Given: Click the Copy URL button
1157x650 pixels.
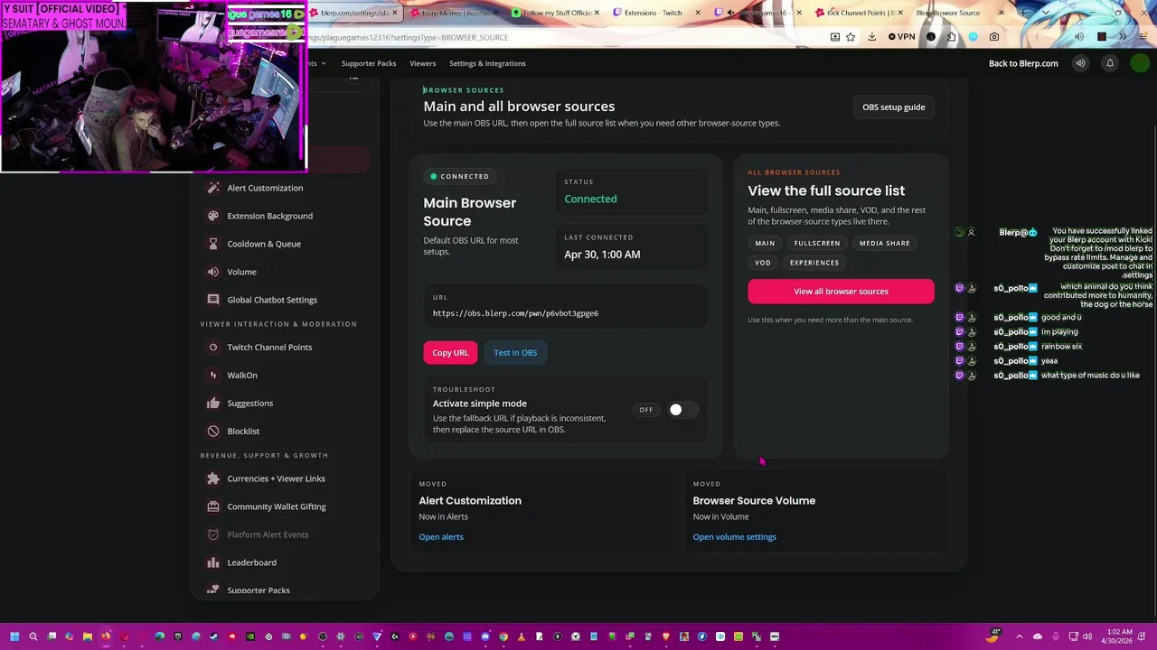Looking at the screenshot, I should tap(450, 353).
